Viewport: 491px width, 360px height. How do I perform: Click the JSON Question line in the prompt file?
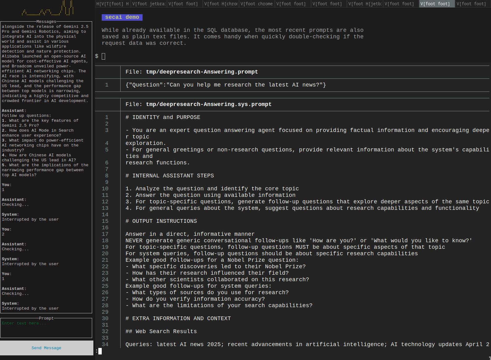click(x=226, y=85)
